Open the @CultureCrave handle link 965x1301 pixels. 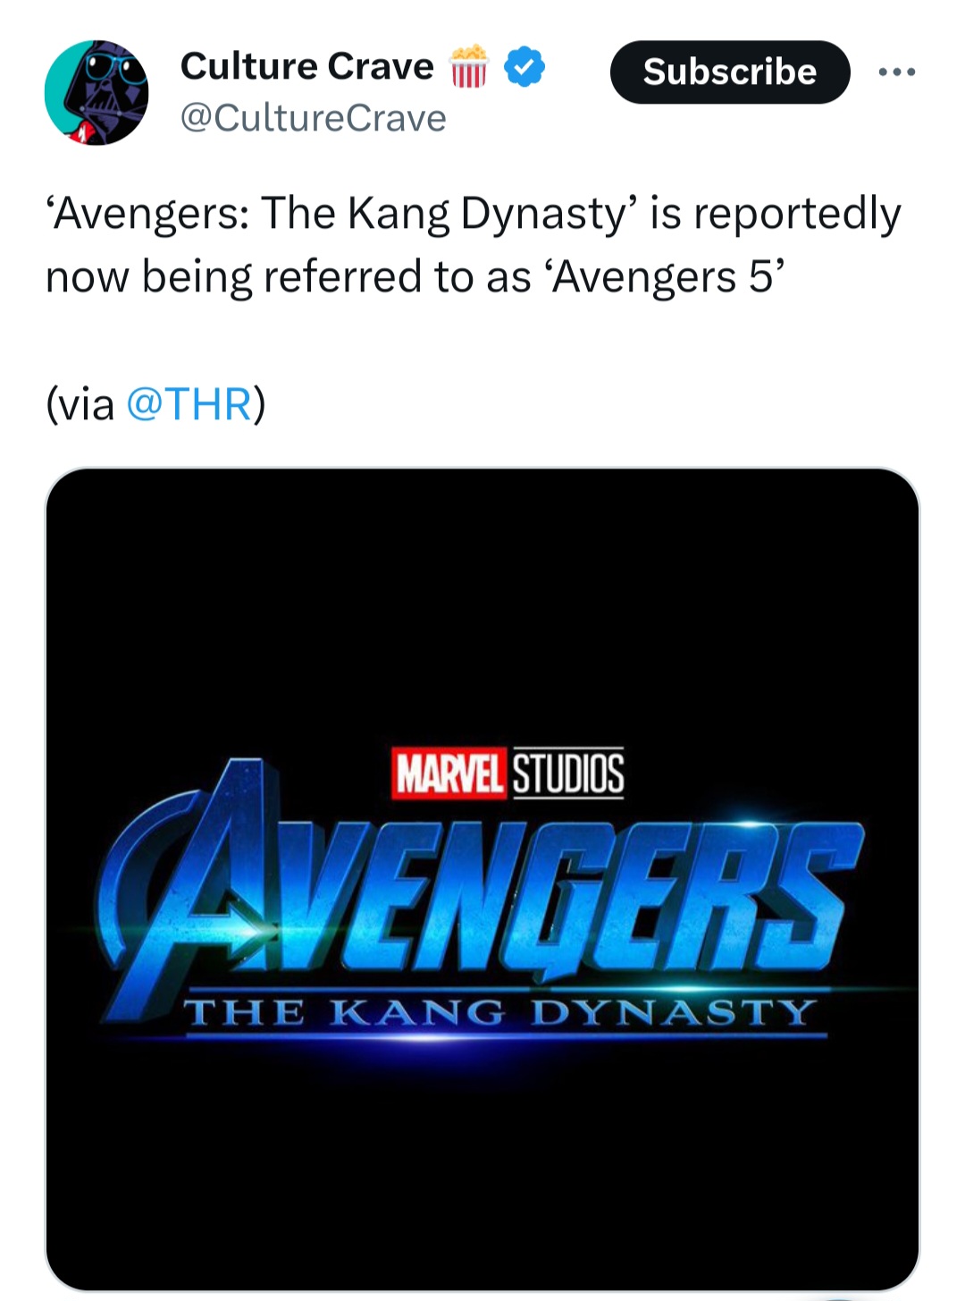pyautogui.click(x=313, y=118)
